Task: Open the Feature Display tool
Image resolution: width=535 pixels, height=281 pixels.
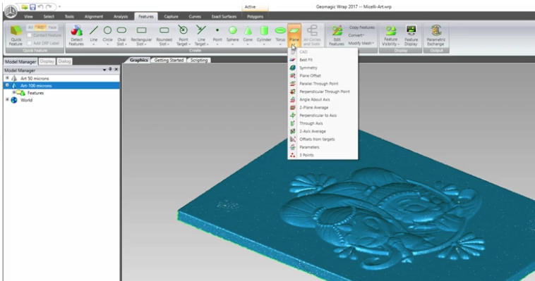Action: pos(411,35)
